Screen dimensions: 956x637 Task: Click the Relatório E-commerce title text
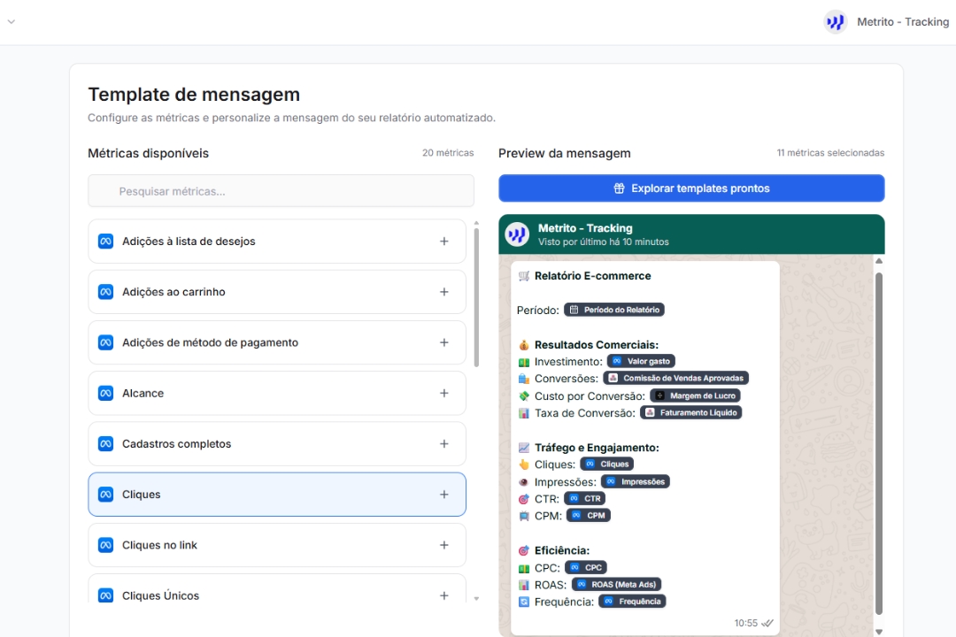(592, 276)
